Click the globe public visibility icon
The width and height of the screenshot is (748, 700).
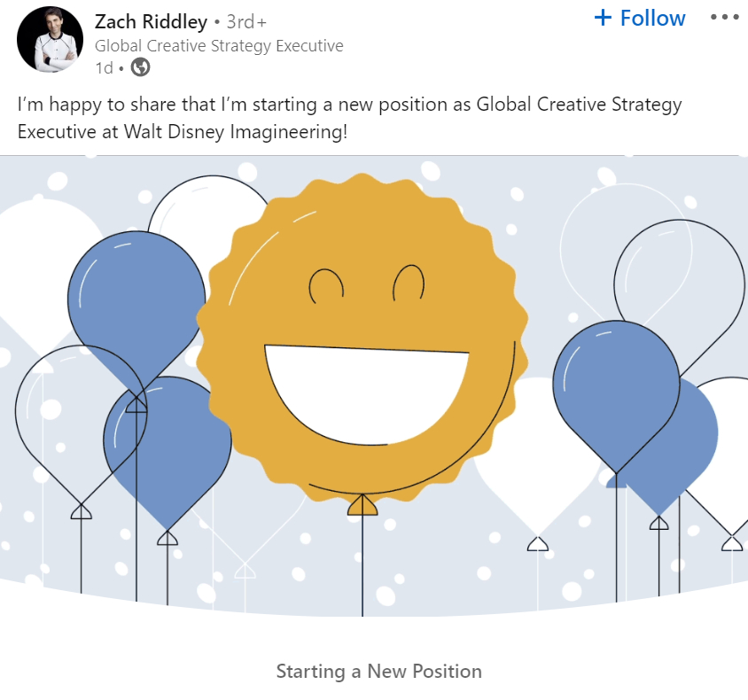[140, 66]
